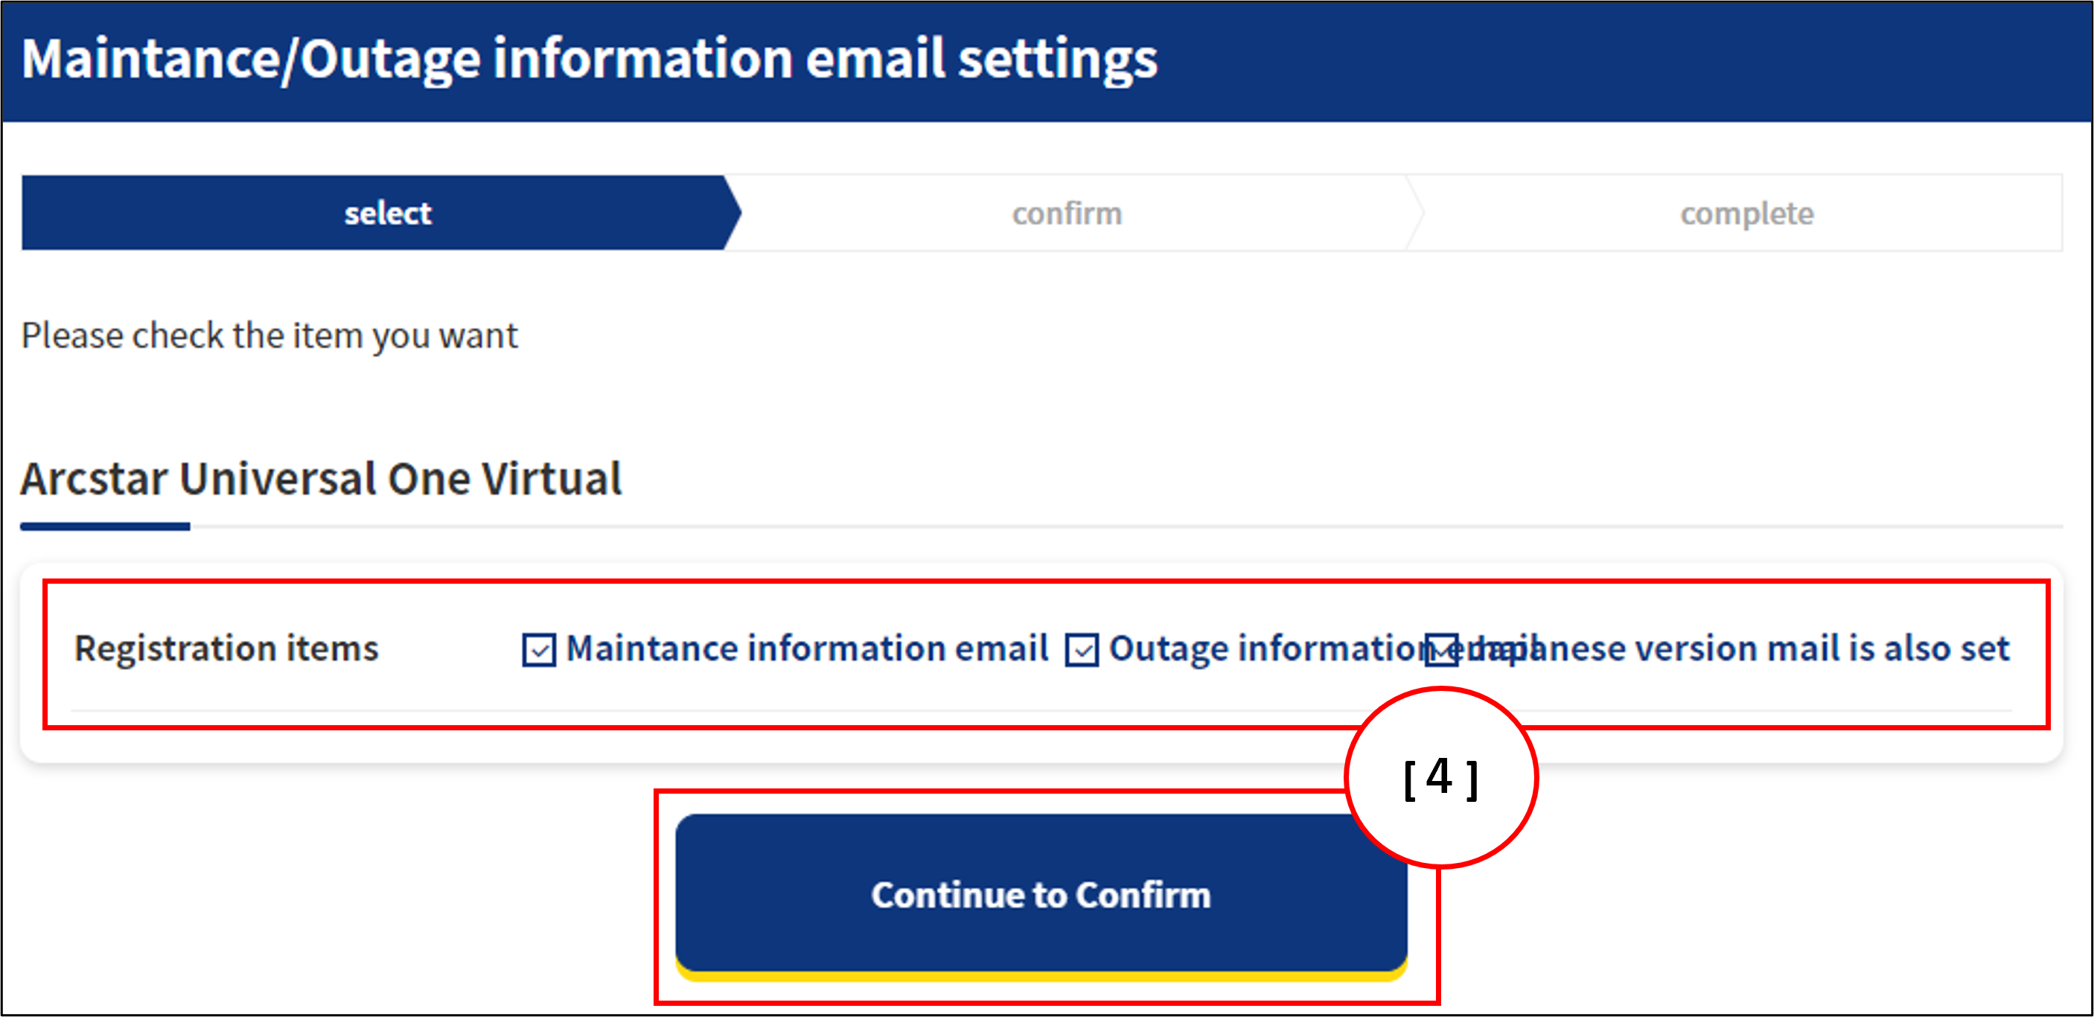Toggle the Japanese version mail checkbox
The height and width of the screenshot is (1017, 2094).
tap(1441, 651)
